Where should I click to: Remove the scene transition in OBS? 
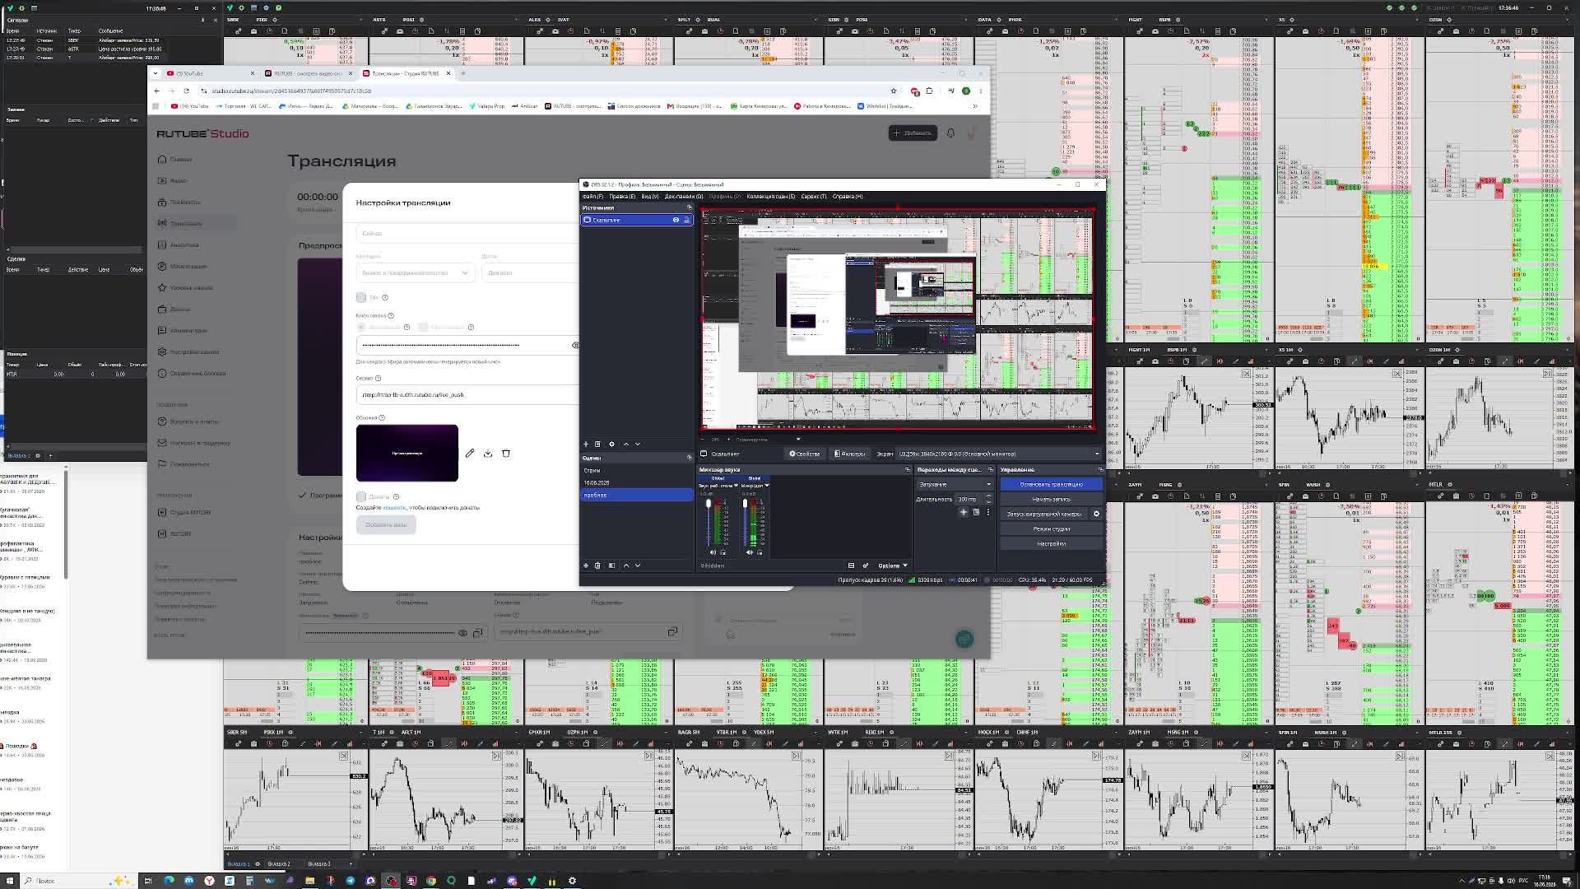tap(976, 512)
